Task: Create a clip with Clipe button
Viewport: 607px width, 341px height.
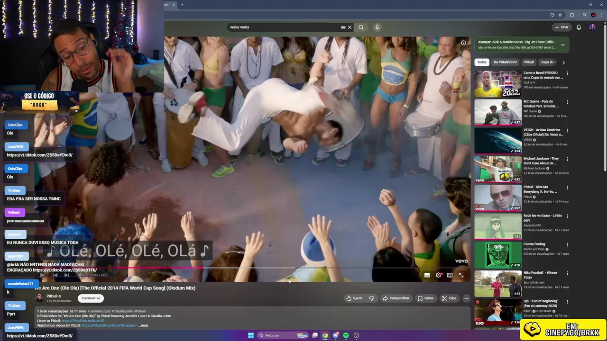Action: click(x=449, y=298)
